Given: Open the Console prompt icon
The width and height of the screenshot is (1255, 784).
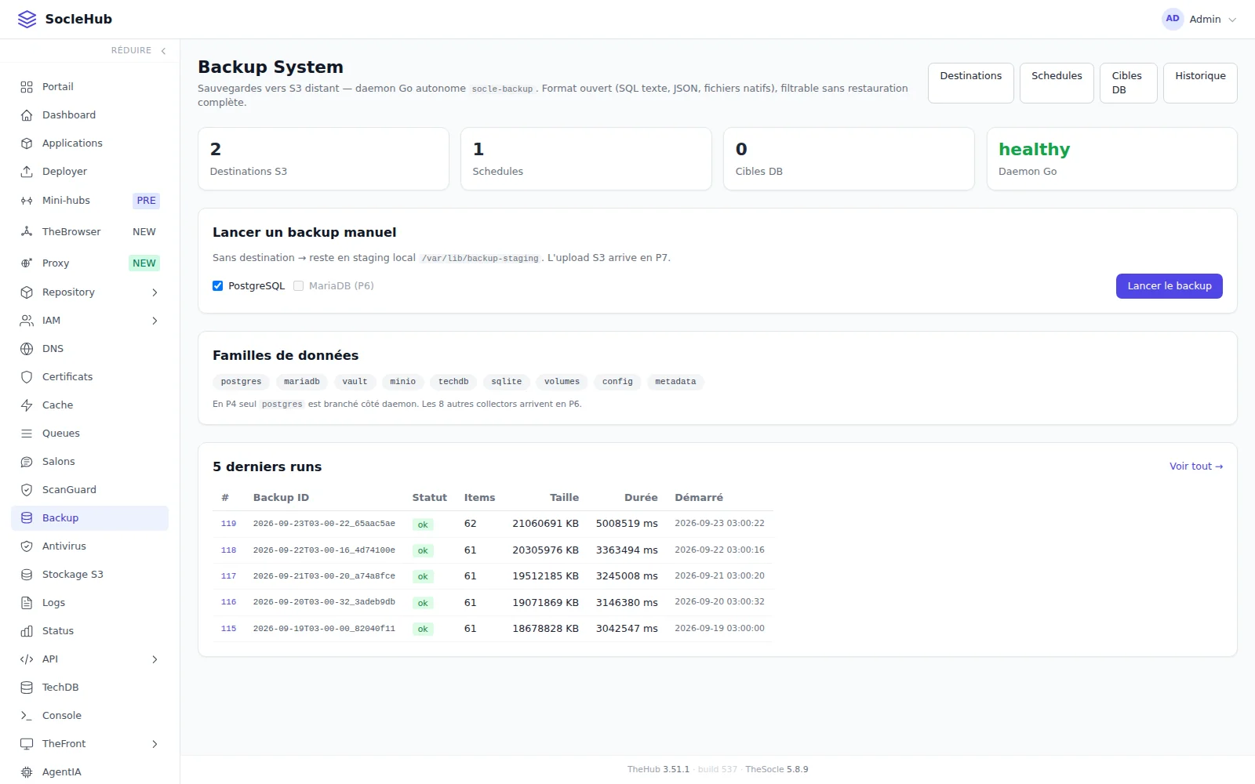Looking at the screenshot, I should click(27, 716).
